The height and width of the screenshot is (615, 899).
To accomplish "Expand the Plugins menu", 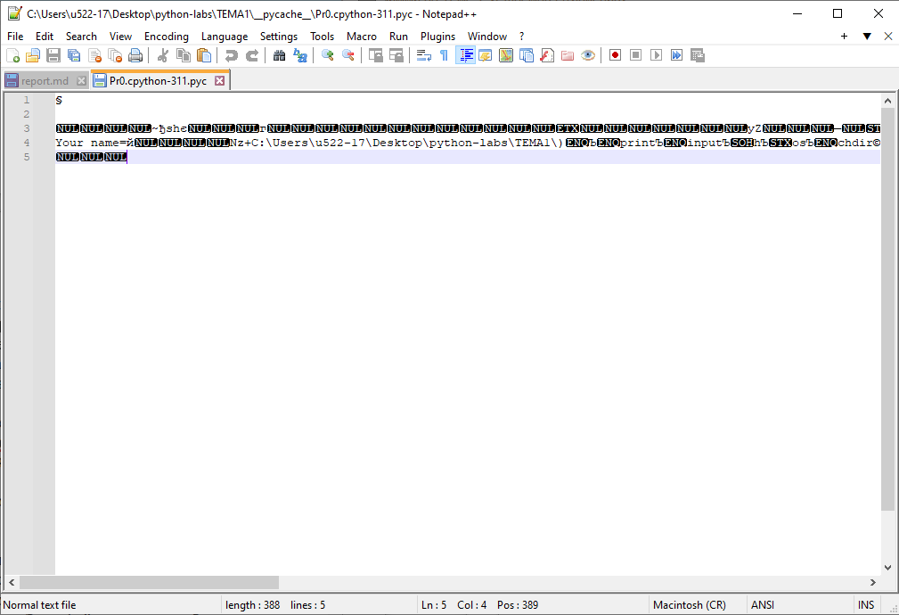I will (437, 37).
